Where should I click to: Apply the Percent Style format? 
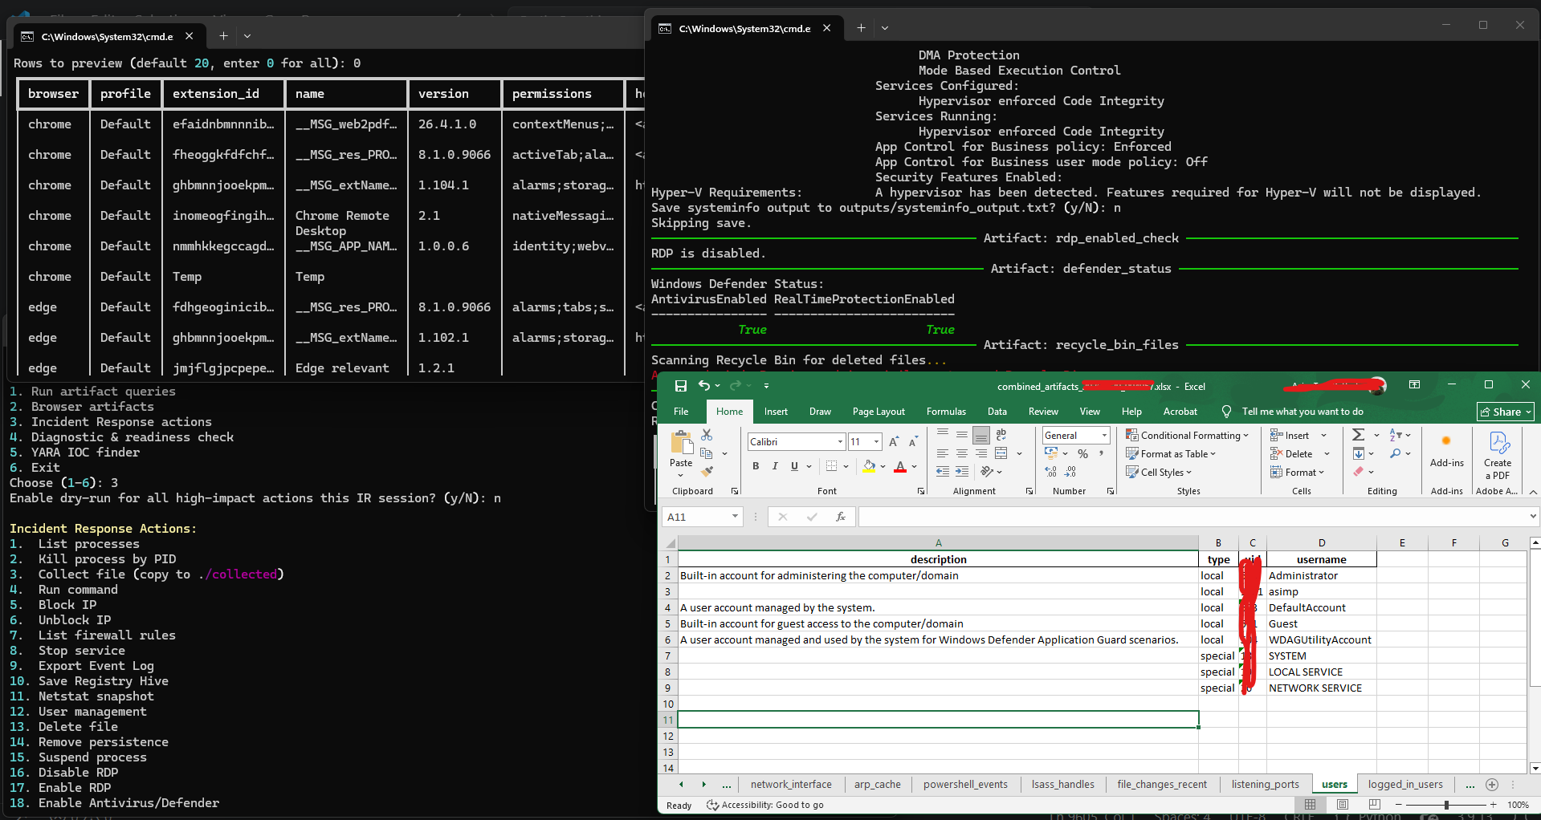(x=1082, y=454)
